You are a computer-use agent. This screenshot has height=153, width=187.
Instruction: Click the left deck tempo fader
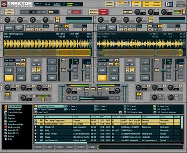tap(70, 70)
